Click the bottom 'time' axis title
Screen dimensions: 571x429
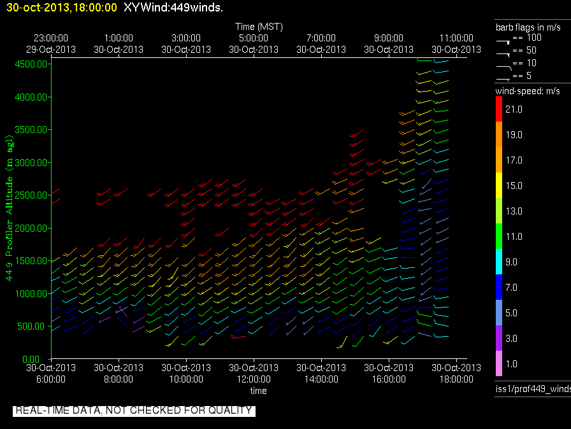click(x=259, y=391)
